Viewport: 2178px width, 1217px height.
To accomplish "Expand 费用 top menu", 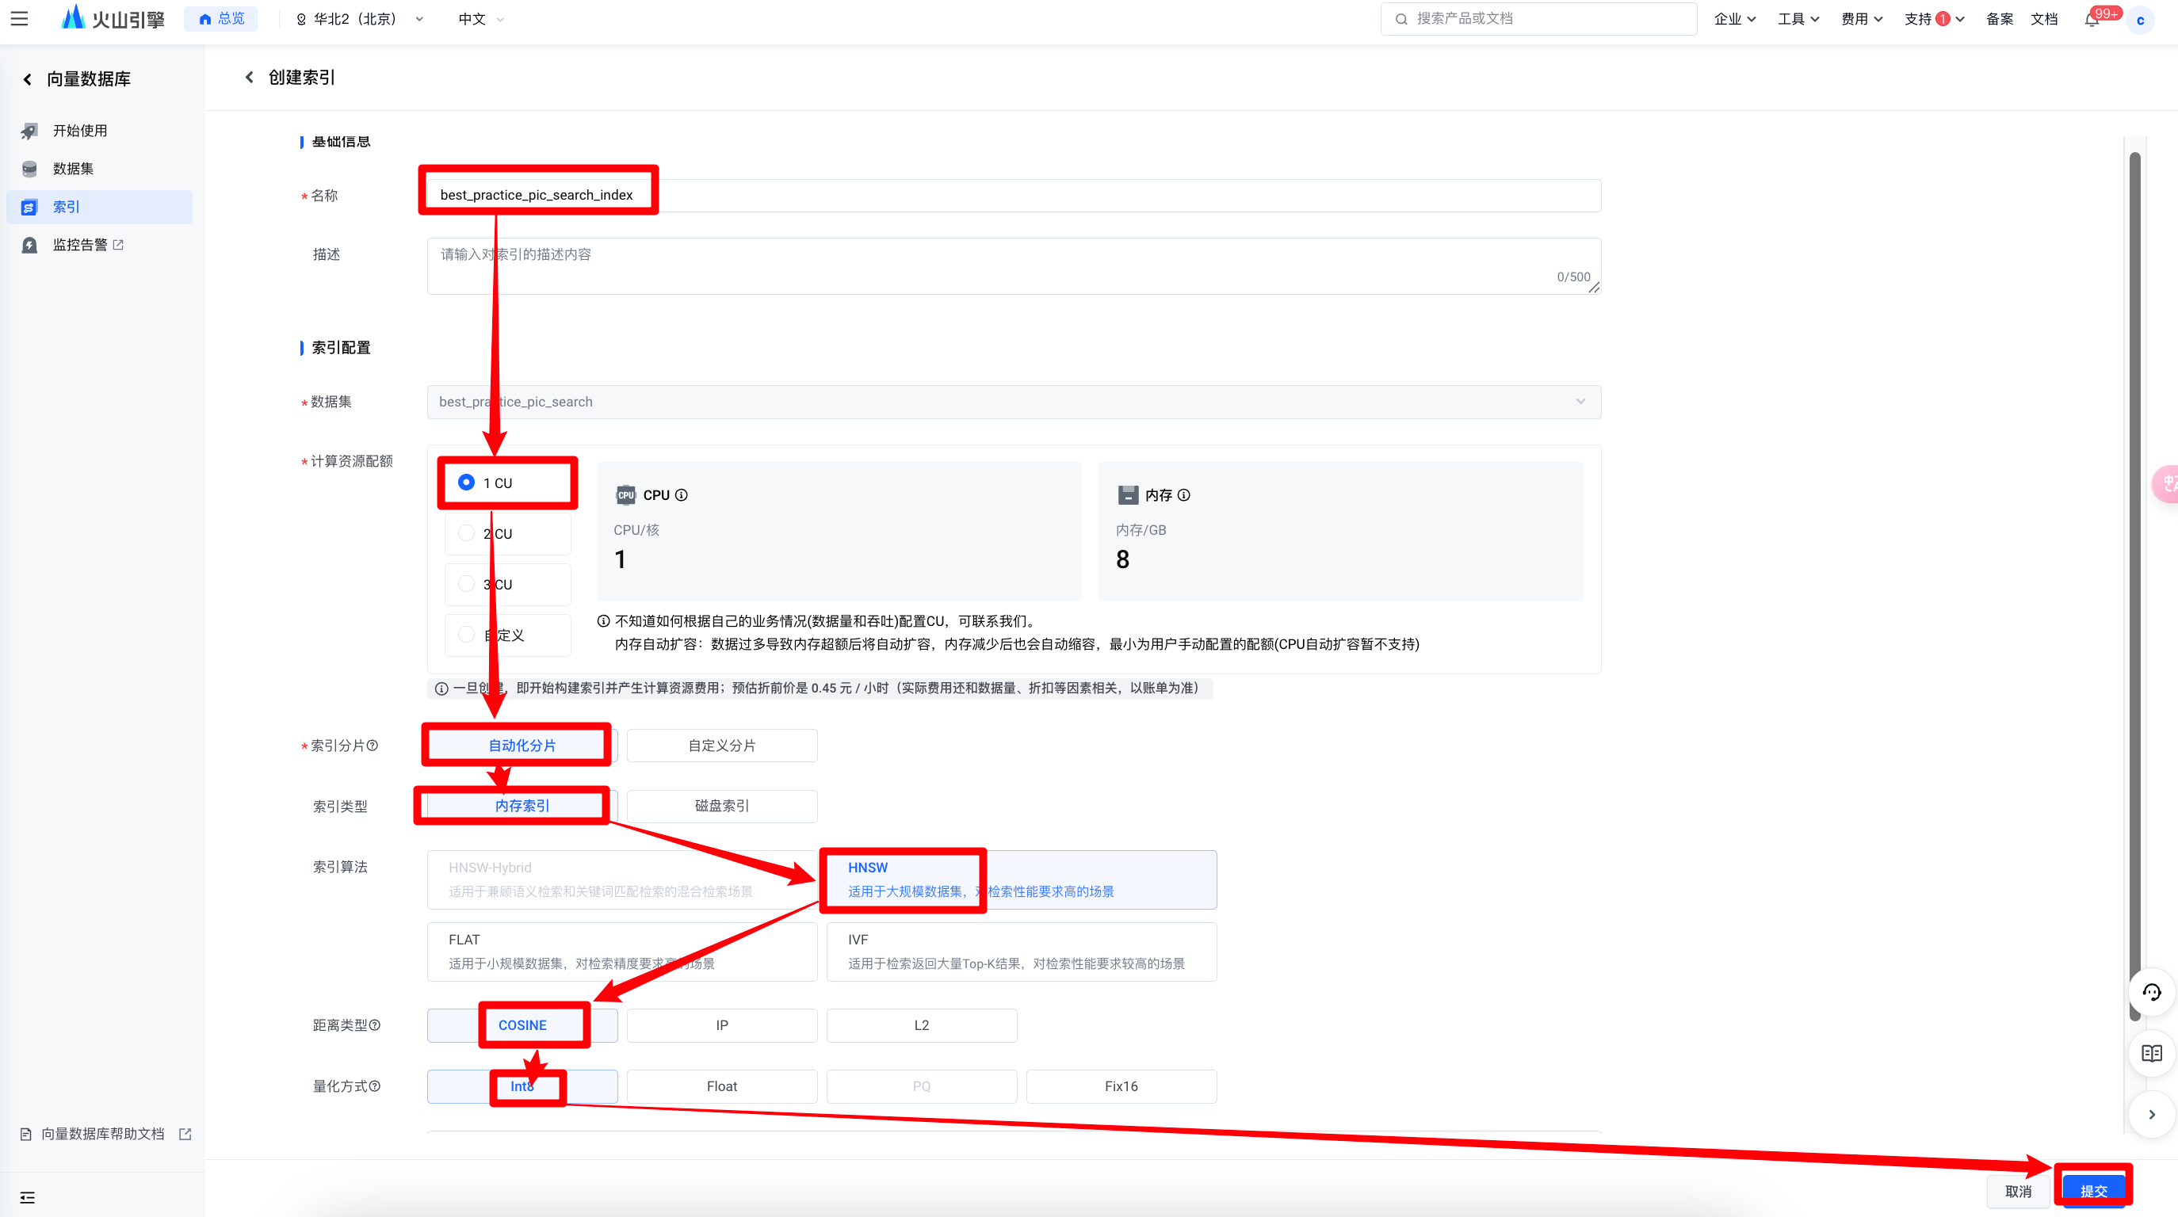I will pyautogui.click(x=1861, y=18).
